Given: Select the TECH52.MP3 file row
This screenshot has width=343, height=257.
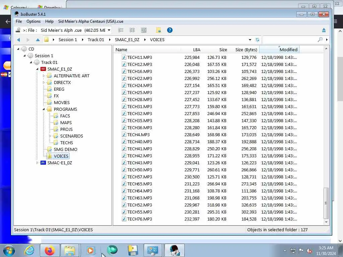Looking at the screenshot, I should [x=209, y=205].
